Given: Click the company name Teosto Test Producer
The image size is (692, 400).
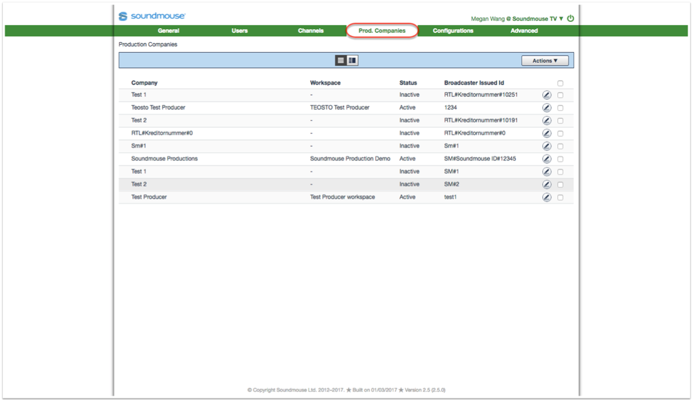Looking at the screenshot, I should (158, 107).
